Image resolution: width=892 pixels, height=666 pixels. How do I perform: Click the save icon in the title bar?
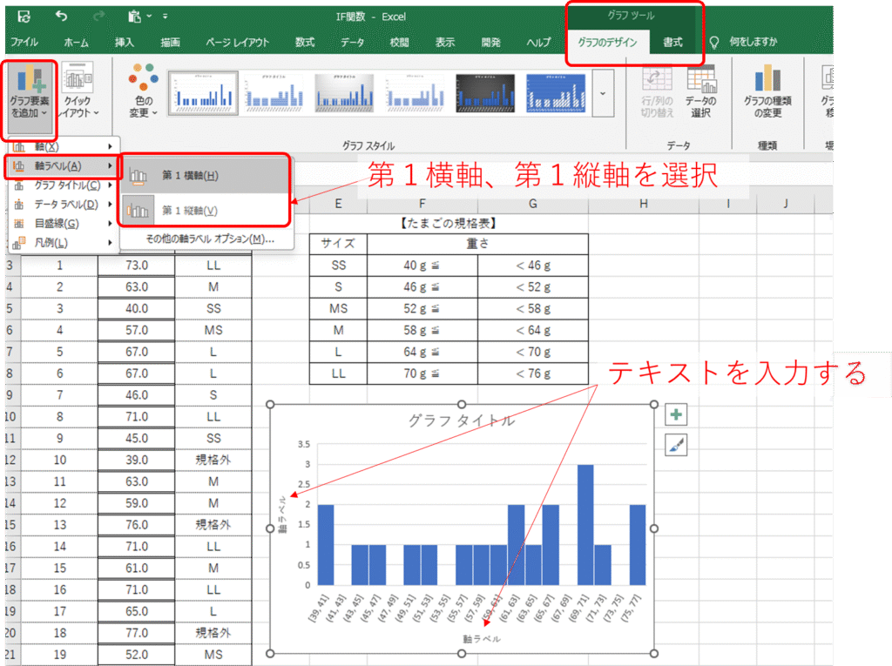(24, 17)
